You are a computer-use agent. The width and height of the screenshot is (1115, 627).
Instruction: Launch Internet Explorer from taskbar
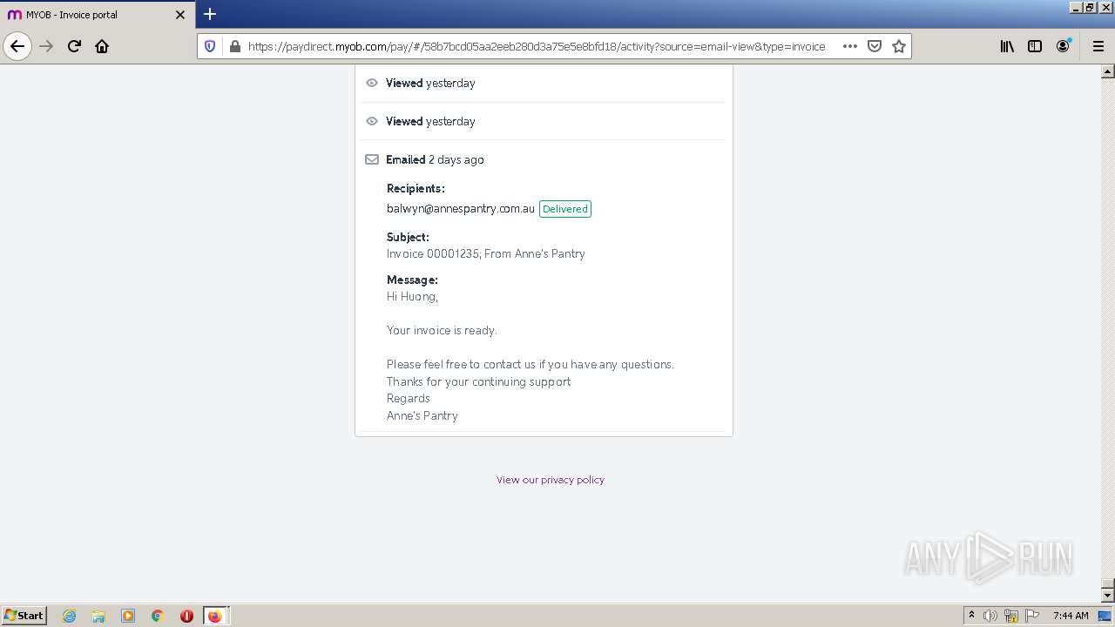tap(70, 616)
